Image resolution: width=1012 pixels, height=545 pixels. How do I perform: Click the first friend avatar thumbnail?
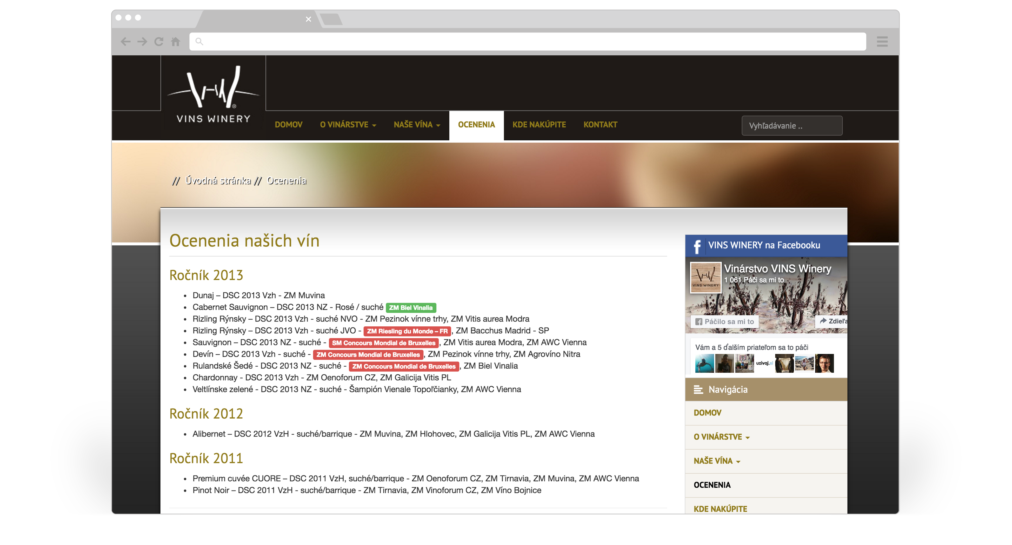[704, 363]
